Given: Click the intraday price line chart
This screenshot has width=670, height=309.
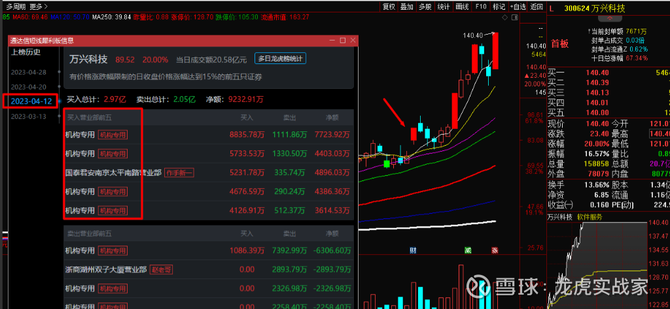Looking at the screenshot, I should point(597,265).
